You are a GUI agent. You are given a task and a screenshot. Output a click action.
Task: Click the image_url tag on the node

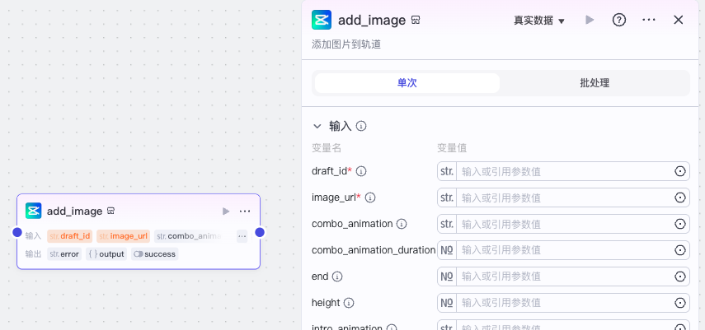tap(123, 236)
